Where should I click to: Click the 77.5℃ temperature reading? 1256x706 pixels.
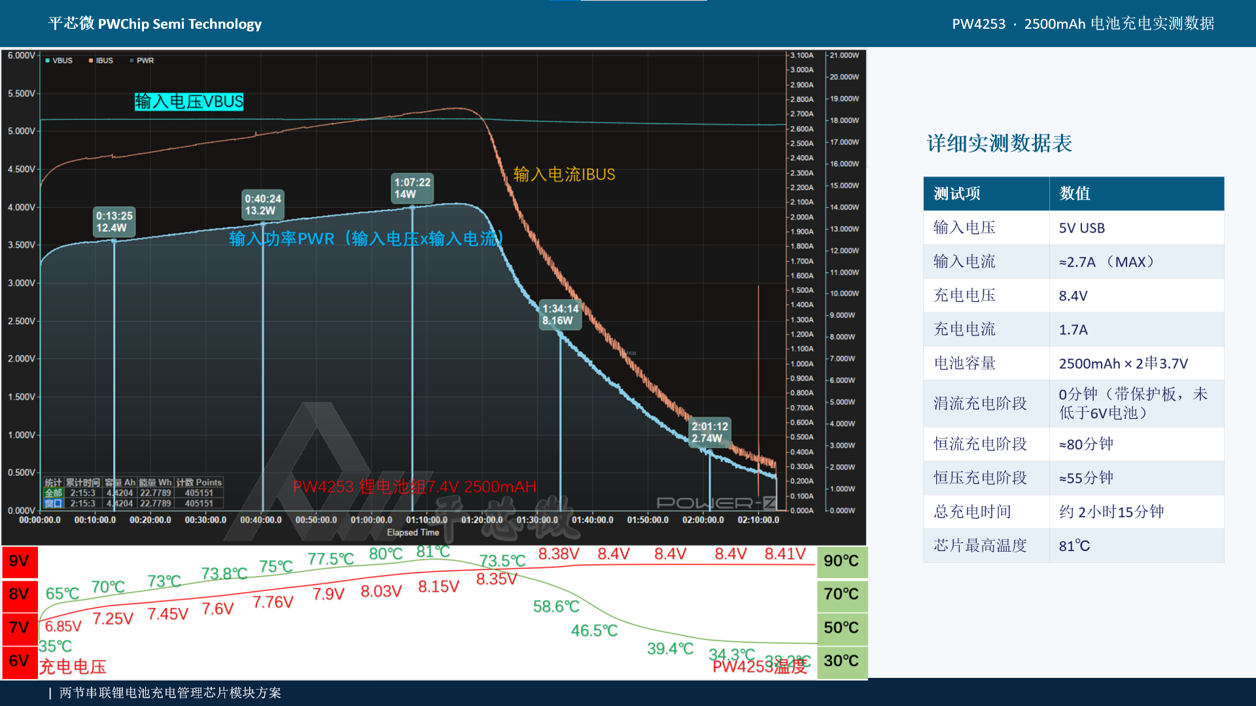coord(331,560)
